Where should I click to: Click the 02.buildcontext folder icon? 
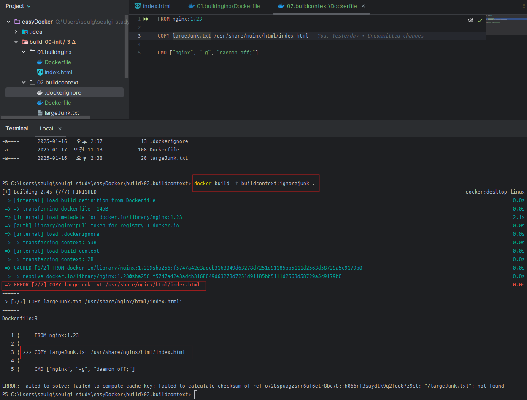[x=32, y=82]
